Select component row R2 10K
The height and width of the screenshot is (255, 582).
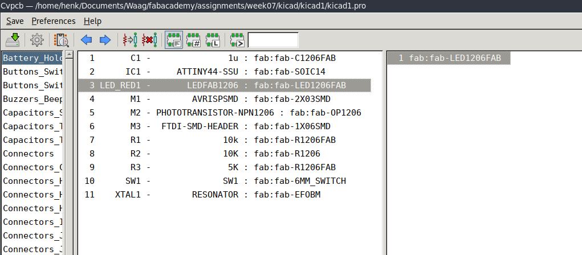pyautogui.click(x=225, y=154)
